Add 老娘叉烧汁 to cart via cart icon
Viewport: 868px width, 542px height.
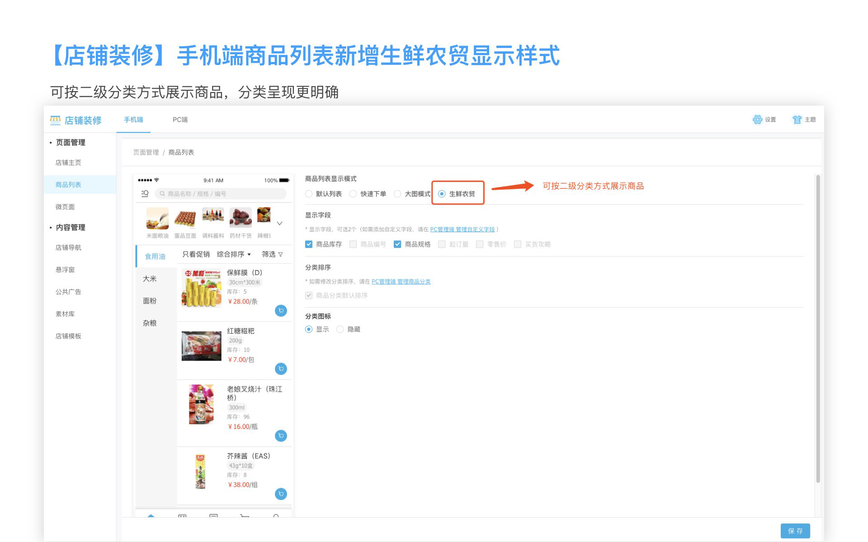pyautogui.click(x=281, y=436)
